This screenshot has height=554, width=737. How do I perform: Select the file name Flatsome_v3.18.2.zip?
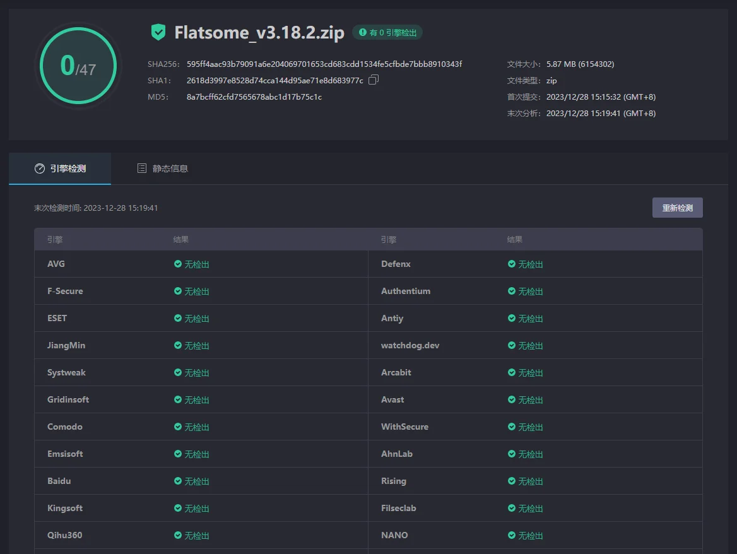[x=259, y=32]
